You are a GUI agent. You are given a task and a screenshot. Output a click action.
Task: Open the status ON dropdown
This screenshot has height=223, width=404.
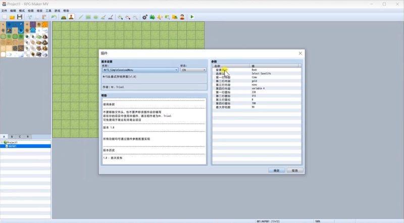coord(193,70)
